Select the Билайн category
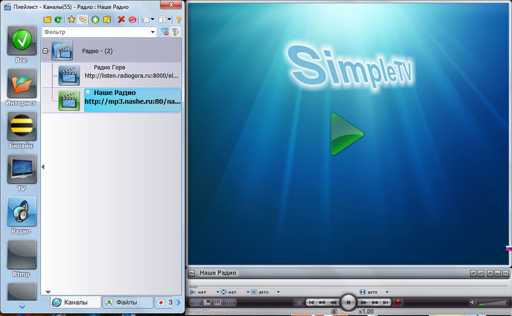Viewport: 512px width, 316px height. (x=22, y=130)
